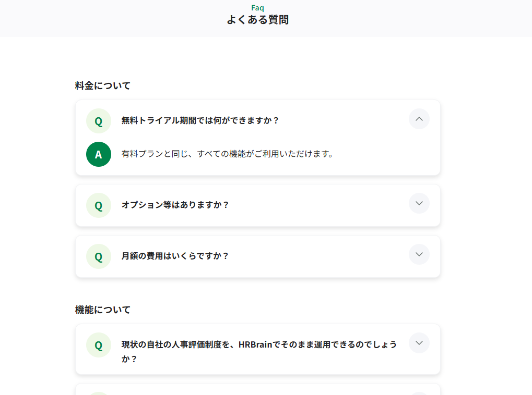This screenshot has width=532, height=395.
Task: Click the partially visible card at bottom
Action: click(x=258, y=389)
